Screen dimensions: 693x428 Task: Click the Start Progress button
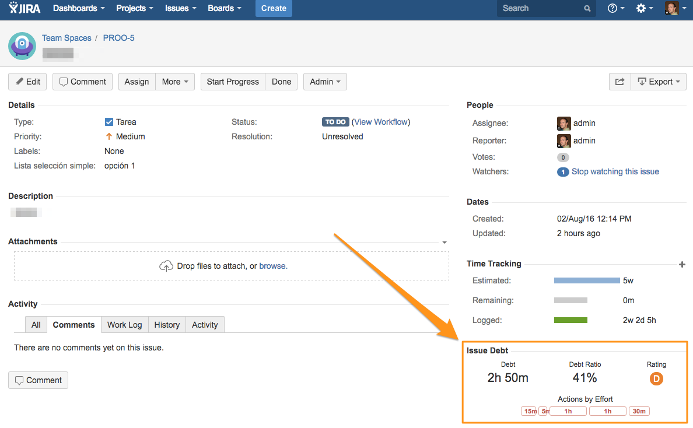pos(232,82)
